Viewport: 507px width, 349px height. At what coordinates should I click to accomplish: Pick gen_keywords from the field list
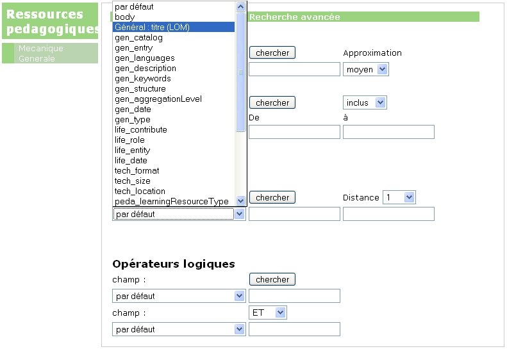tap(143, 79)
